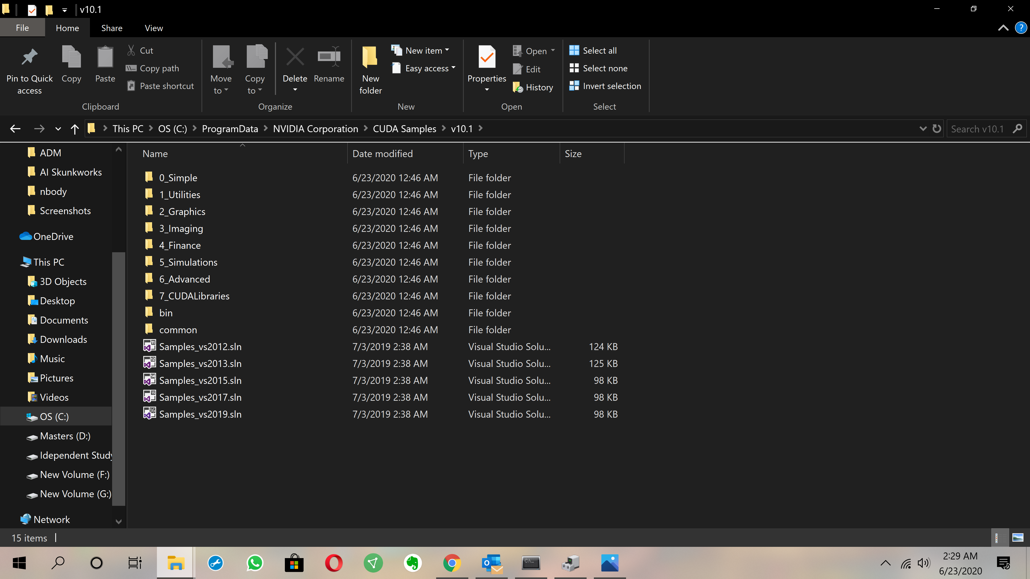Open Chrome from the taskbar
Viewport: 1030px width, 579px height.
point(452,563)
